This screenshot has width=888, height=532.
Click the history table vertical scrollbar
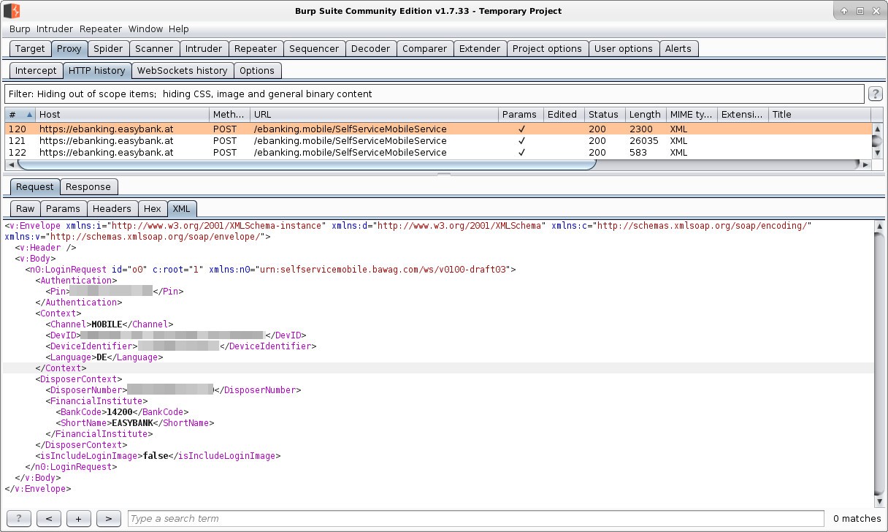tap(877, 140)
